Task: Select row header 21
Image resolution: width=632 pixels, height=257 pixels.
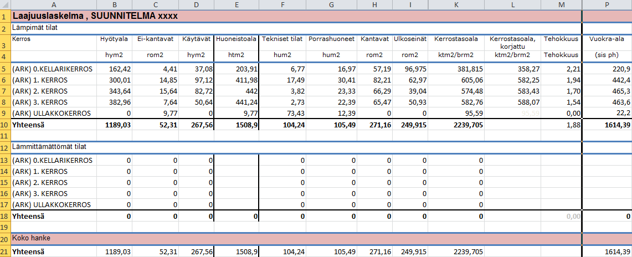Action: coord(5,252)
